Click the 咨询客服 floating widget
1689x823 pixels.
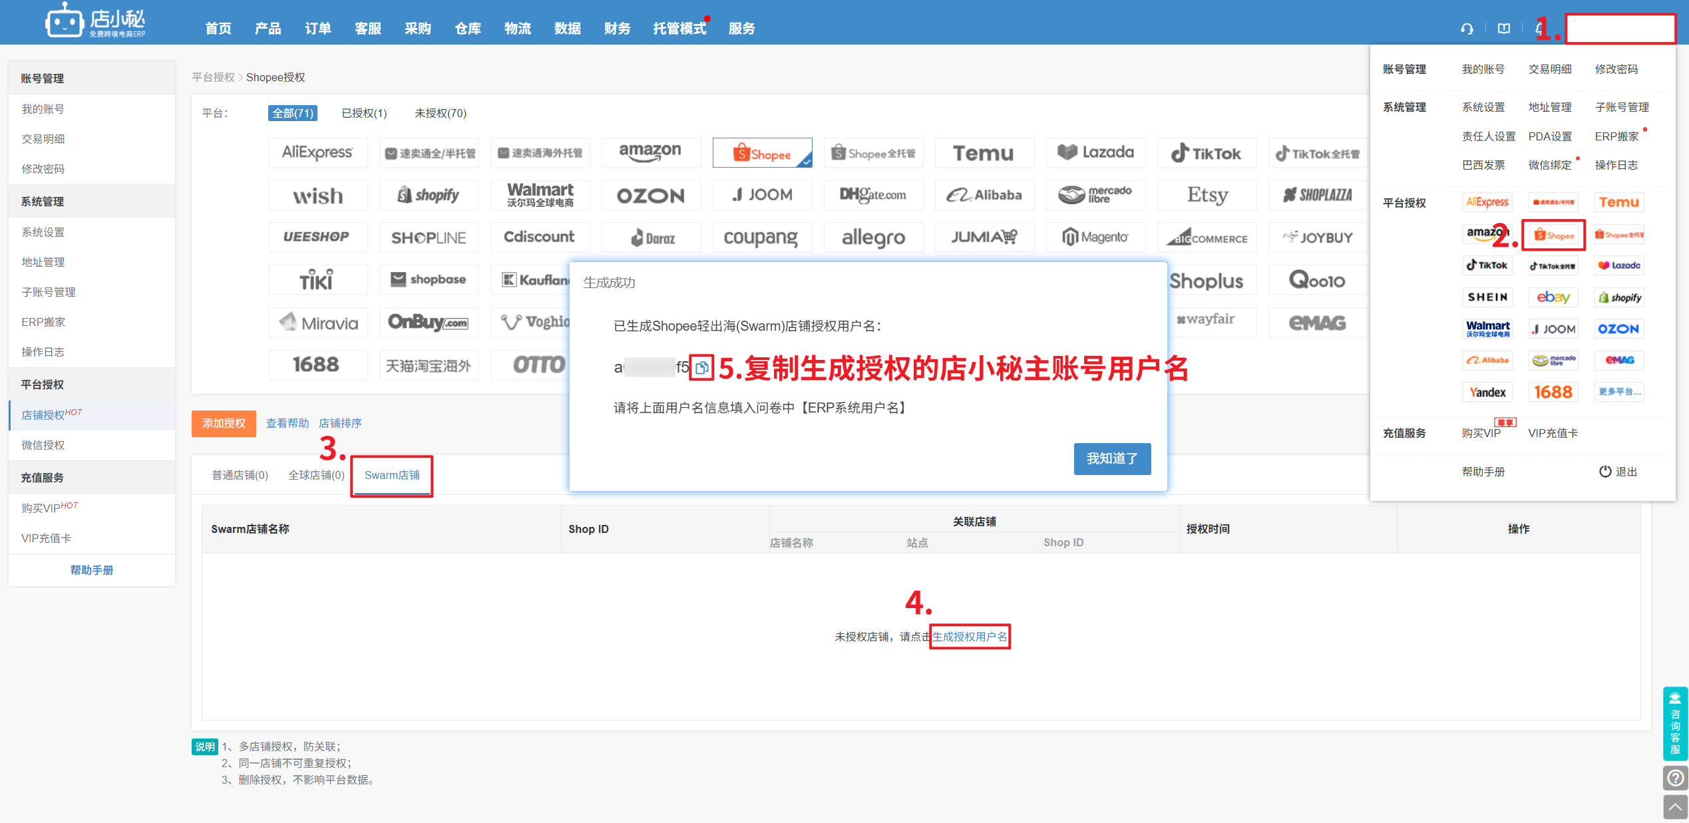point(1675,724)
